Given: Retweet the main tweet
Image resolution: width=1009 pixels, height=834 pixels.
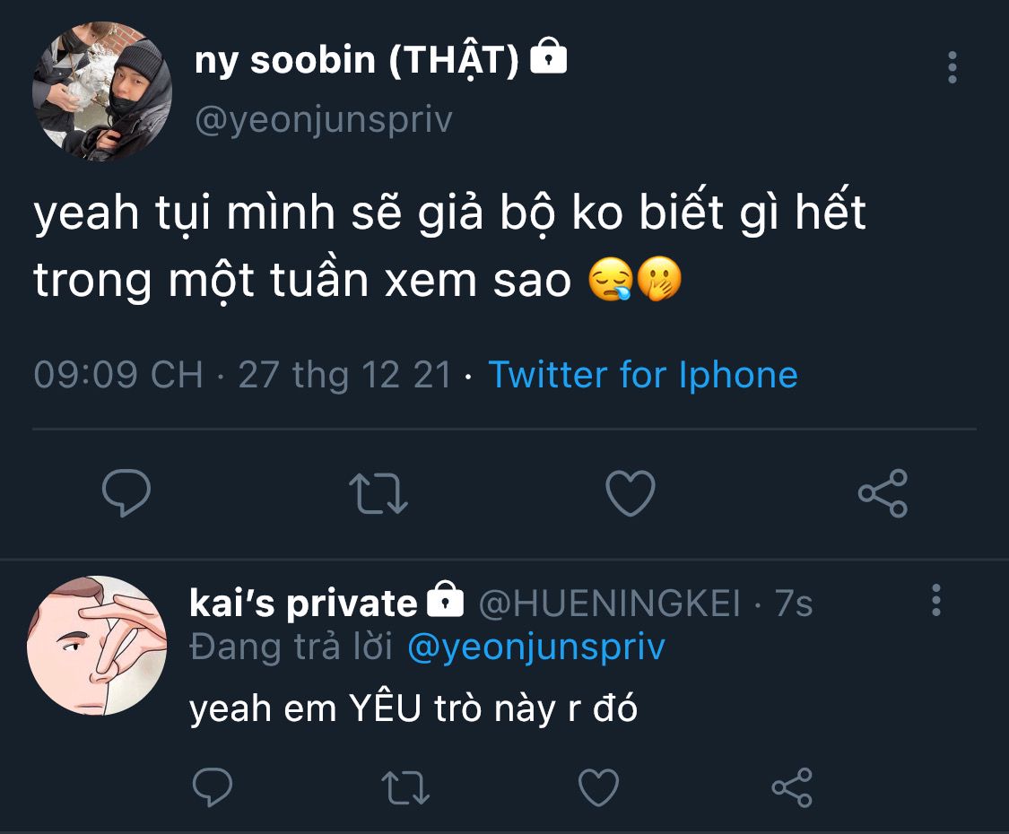Looking at the screenshot, I should pos(378,493).
